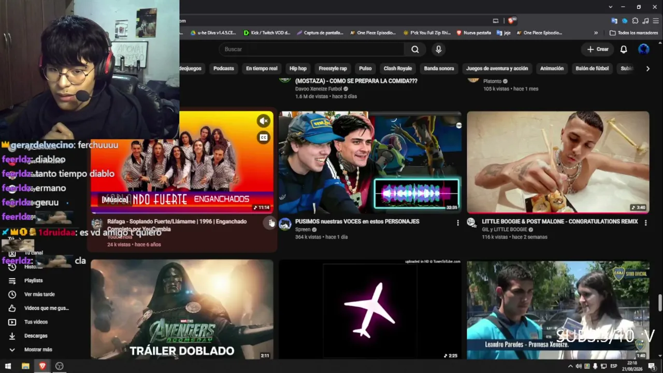Viewport: 663px width, 373px height.
Task: Open more options for PUSIMOS nuestras VOCES video
Action: pos(457,223)
